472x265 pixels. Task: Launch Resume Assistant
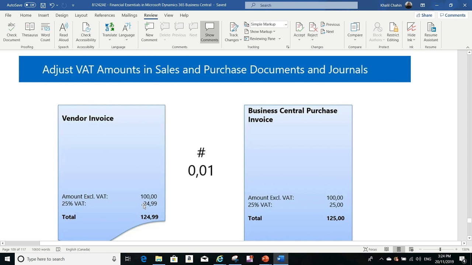[x=431, y=32]
